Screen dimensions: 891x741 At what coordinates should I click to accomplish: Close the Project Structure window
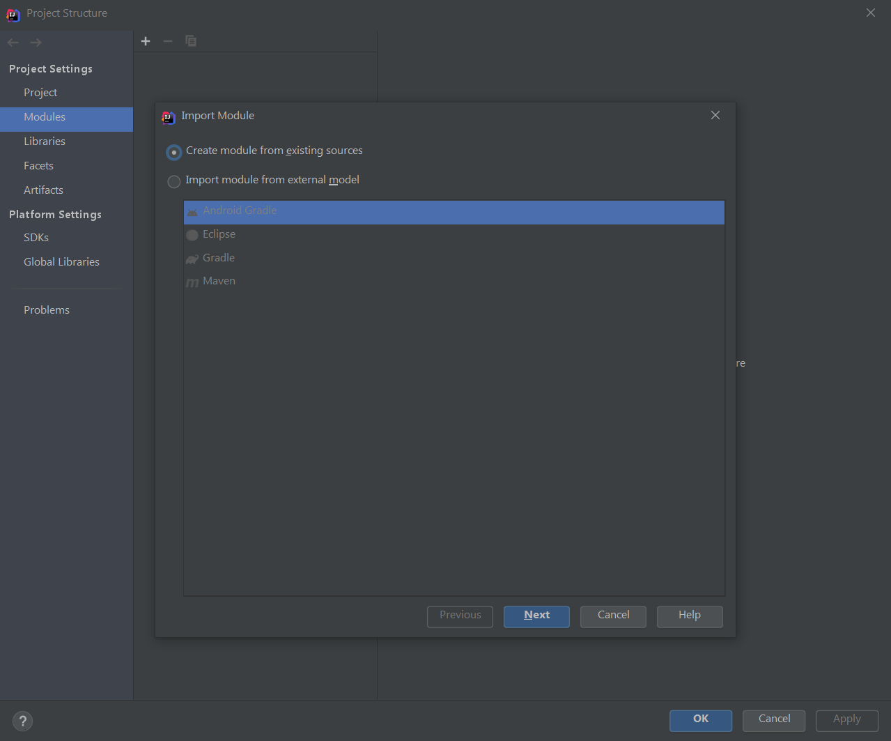(871, 13)
